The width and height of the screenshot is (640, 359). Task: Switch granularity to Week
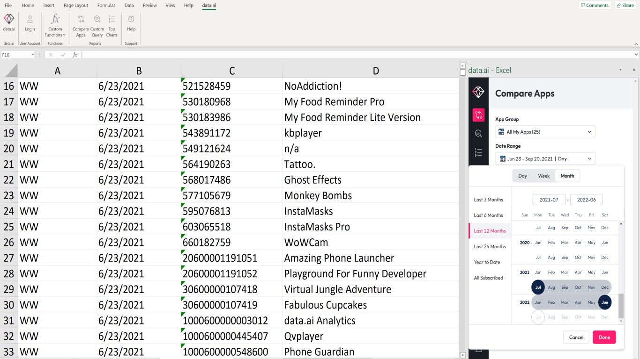point(543,176)
